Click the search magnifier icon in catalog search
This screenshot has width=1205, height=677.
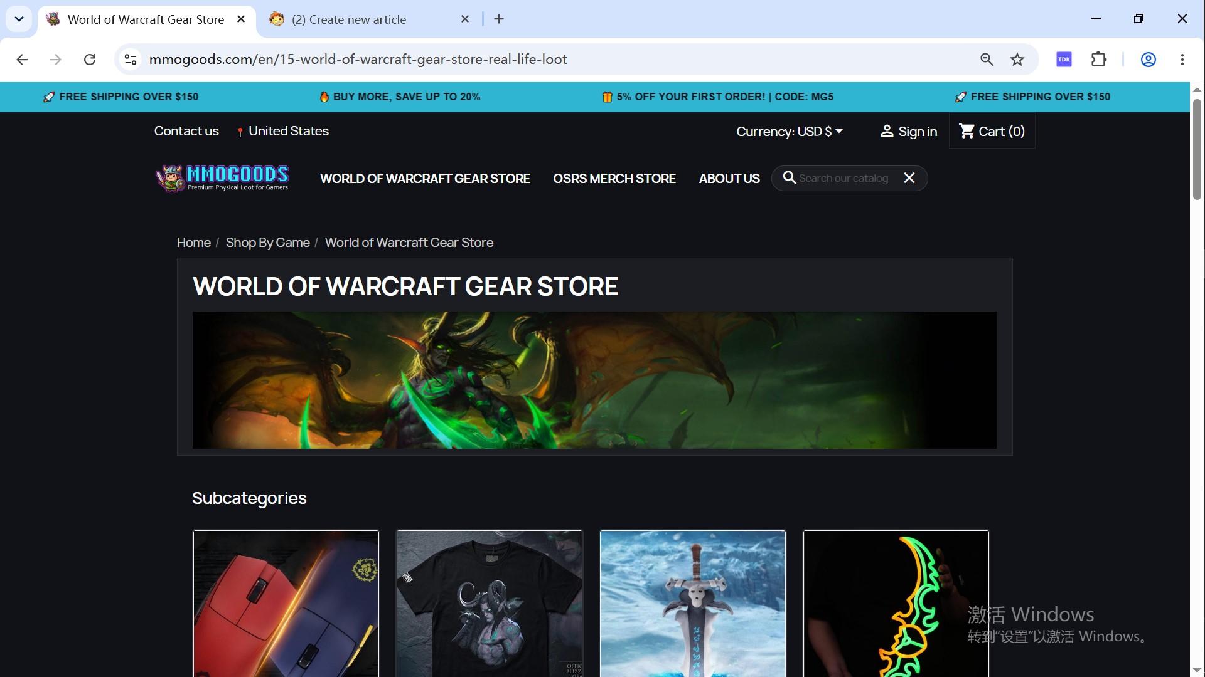[x=789, y=178]
